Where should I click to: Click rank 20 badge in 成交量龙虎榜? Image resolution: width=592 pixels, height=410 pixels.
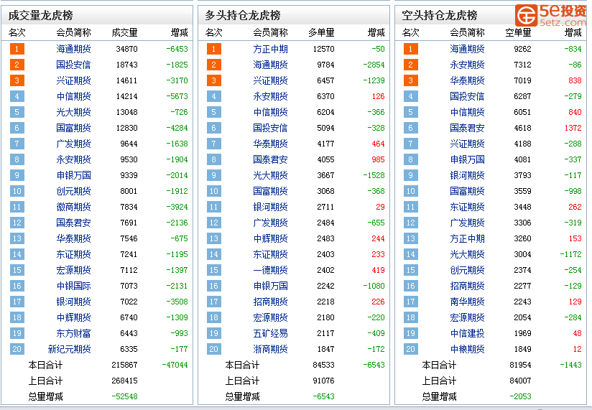[17, 349]
